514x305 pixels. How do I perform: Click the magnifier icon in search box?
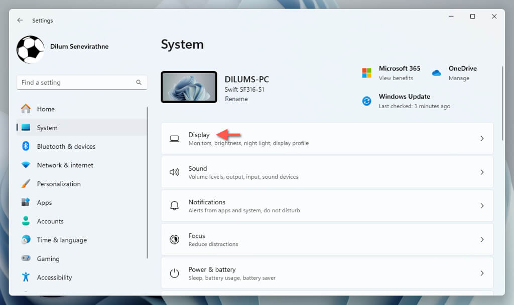[x=139, y=82]
